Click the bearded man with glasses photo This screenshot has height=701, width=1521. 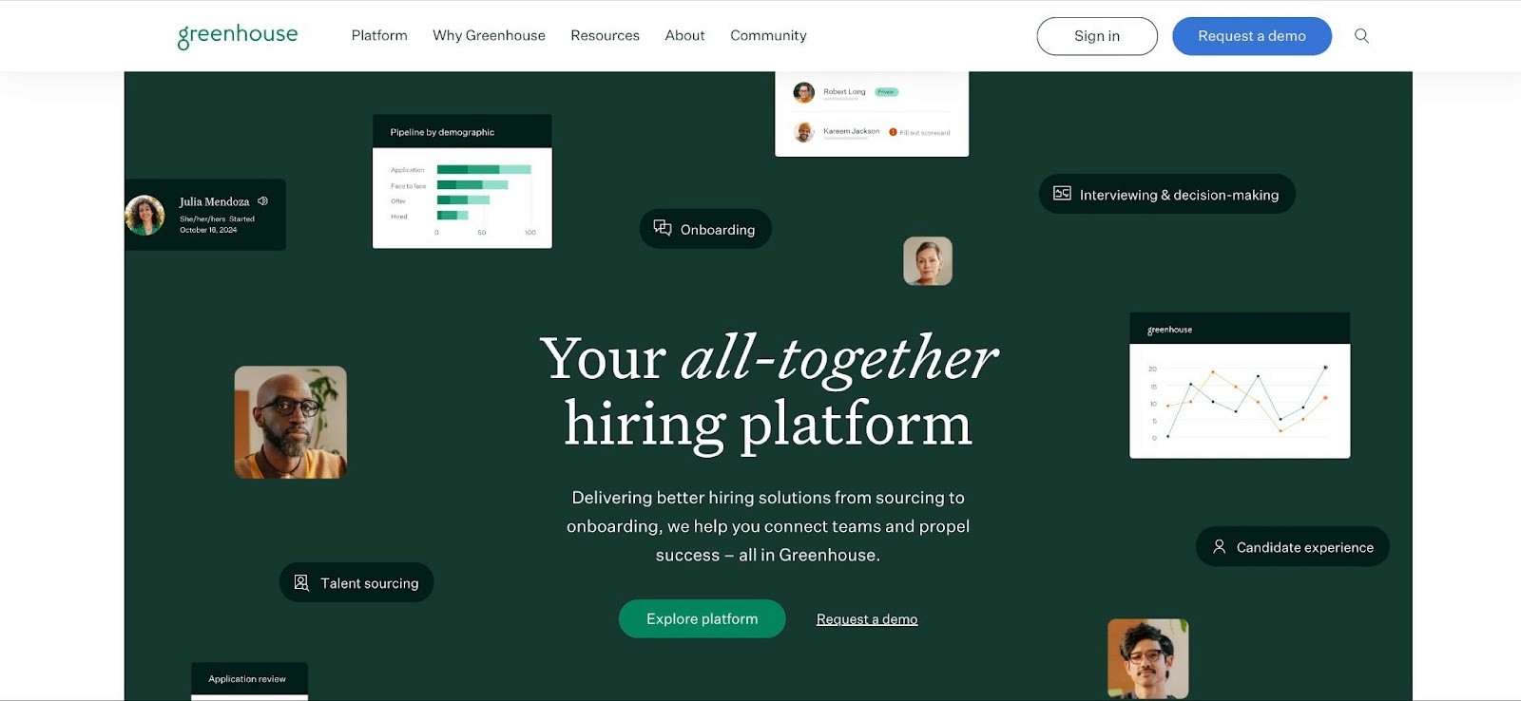(x=291, y=422)
